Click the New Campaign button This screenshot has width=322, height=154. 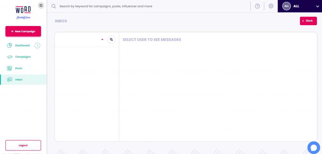click(23, 31)
